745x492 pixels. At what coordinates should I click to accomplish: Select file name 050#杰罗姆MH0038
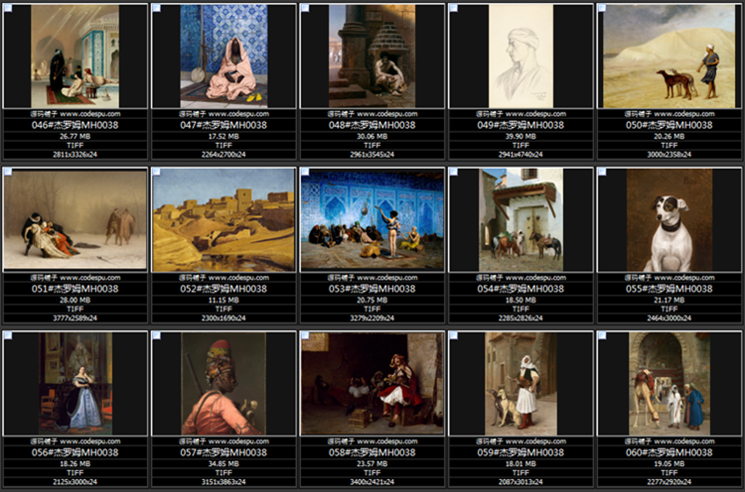tap(669, 125)
